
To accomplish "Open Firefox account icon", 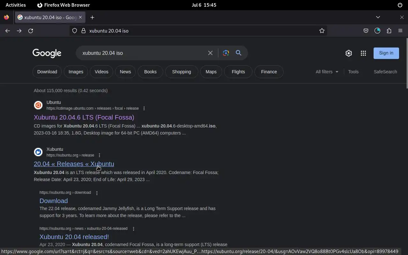I will pos(377,31).
